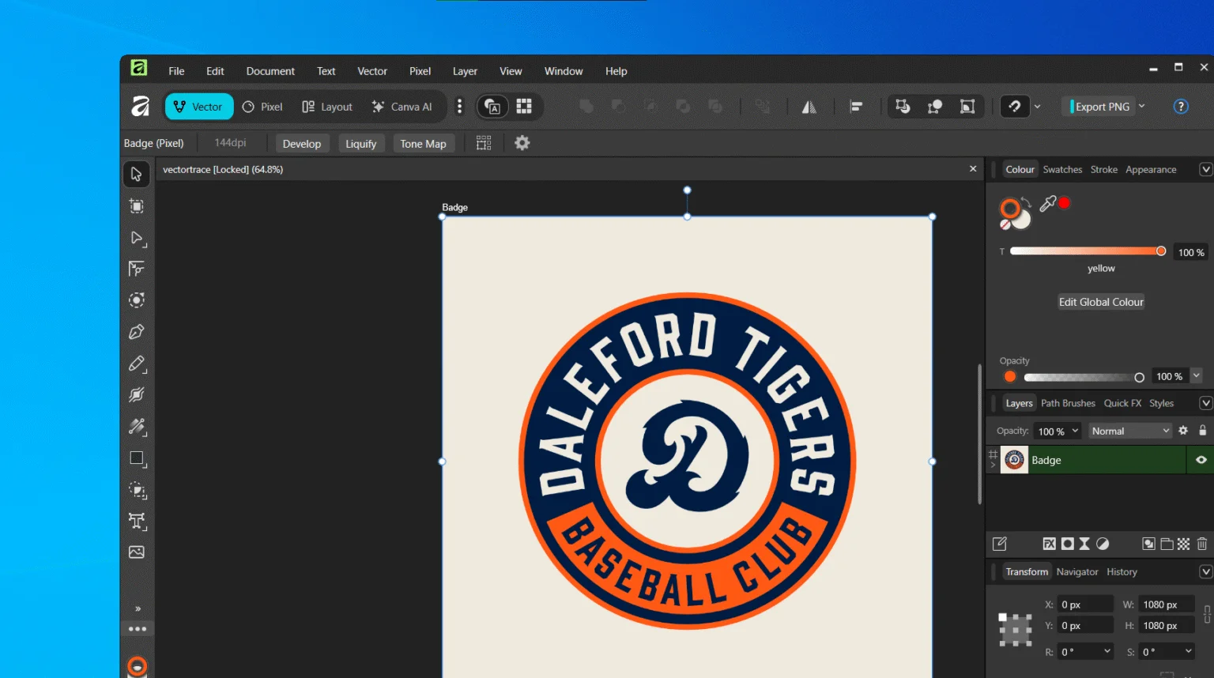Select the Place Image tool
Screen dimensions: 1214x678
(x=136, y=552)
